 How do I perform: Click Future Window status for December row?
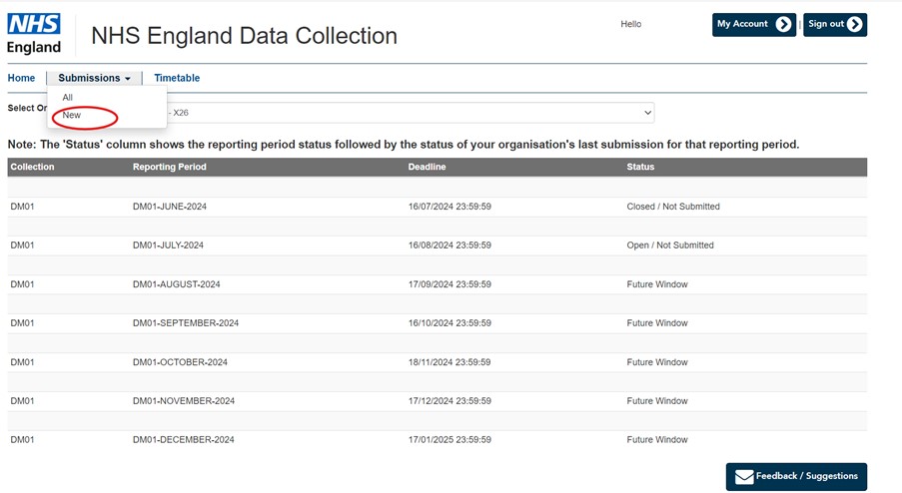click(657, 439)
